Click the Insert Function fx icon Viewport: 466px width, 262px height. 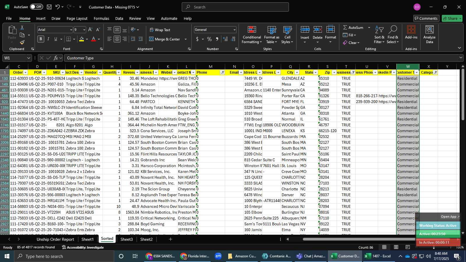pos(56,58)
